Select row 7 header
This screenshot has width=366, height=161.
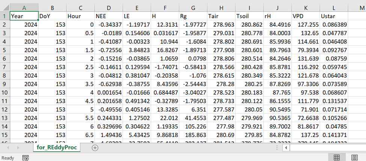pyautogui.click(x=5, y=68)
